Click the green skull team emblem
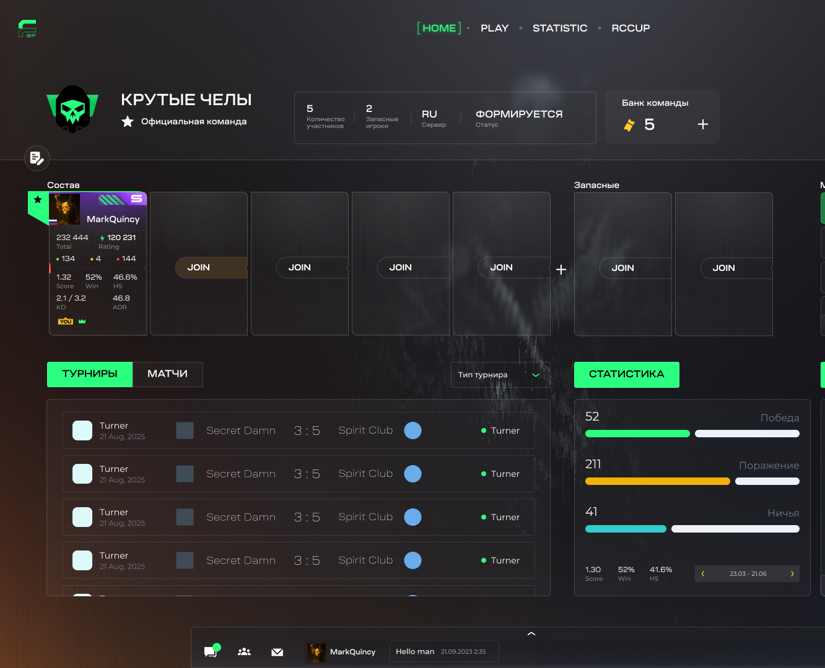The image size is (825, 668). pyautogui.click(x=72, y=109)
